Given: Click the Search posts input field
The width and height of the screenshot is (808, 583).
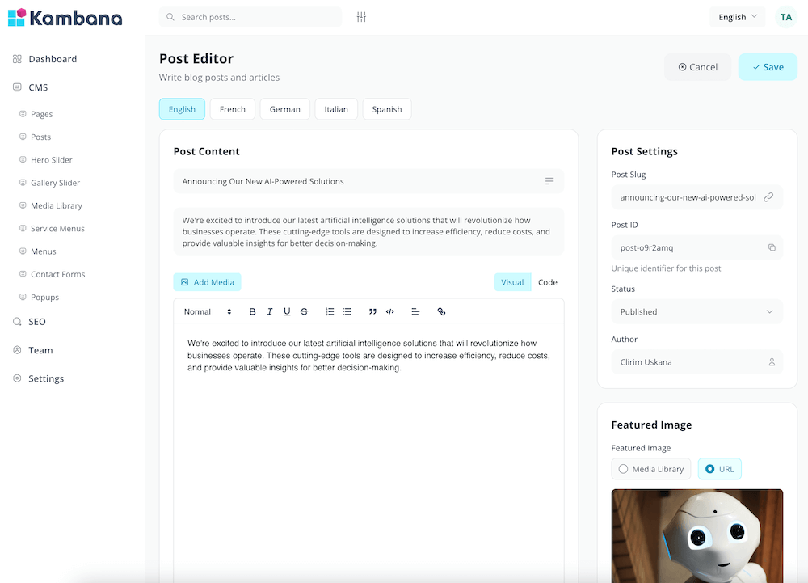Looking at the screenshot, I should [x=250, y=17].
